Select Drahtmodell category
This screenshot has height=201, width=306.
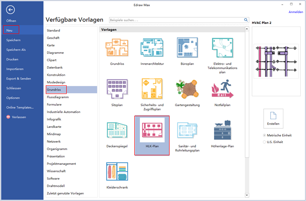point(56,186)
